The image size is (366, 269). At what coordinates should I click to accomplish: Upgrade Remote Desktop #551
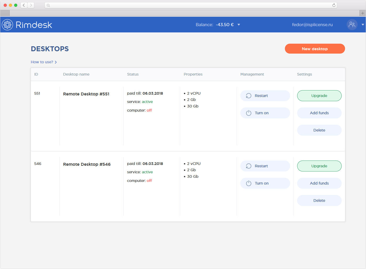pos(319,96)
